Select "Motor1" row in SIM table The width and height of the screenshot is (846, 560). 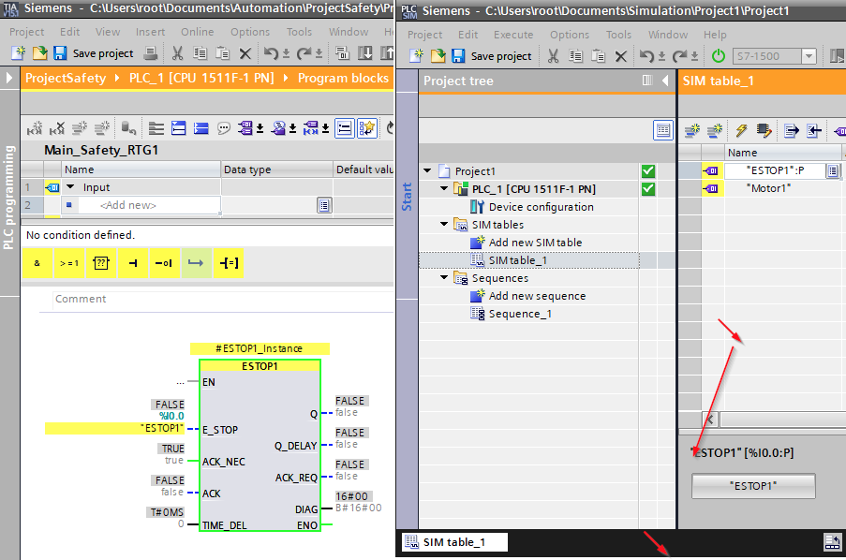pos(768,188)
